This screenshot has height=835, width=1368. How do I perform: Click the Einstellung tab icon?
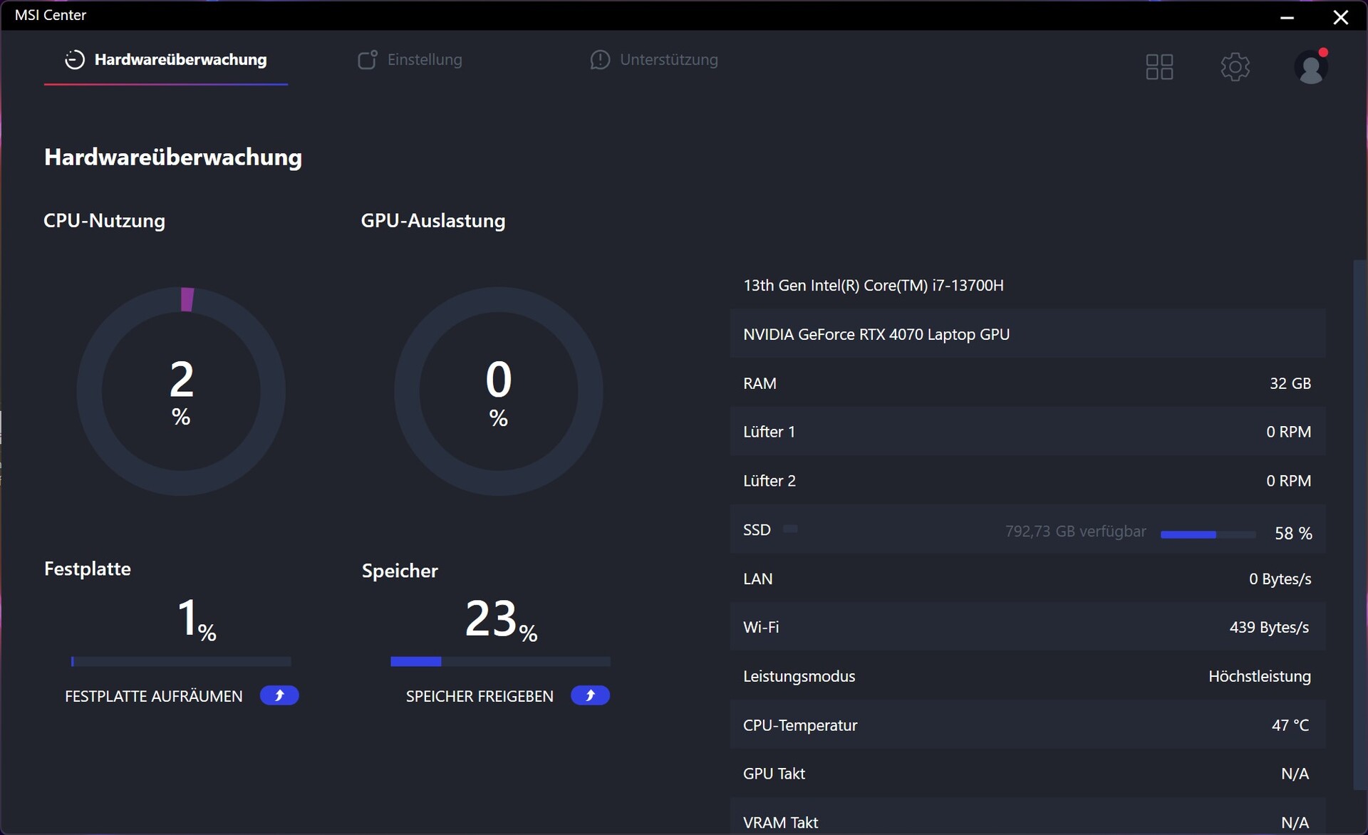click(x=367, y=60)
